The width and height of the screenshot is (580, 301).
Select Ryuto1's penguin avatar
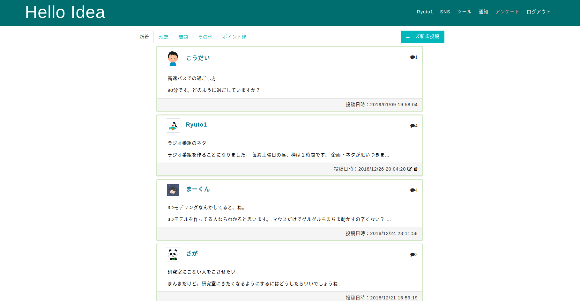173,125
